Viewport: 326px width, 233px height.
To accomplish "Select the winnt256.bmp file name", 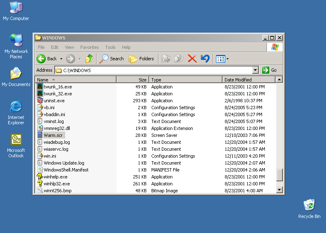I will [57, 191].
